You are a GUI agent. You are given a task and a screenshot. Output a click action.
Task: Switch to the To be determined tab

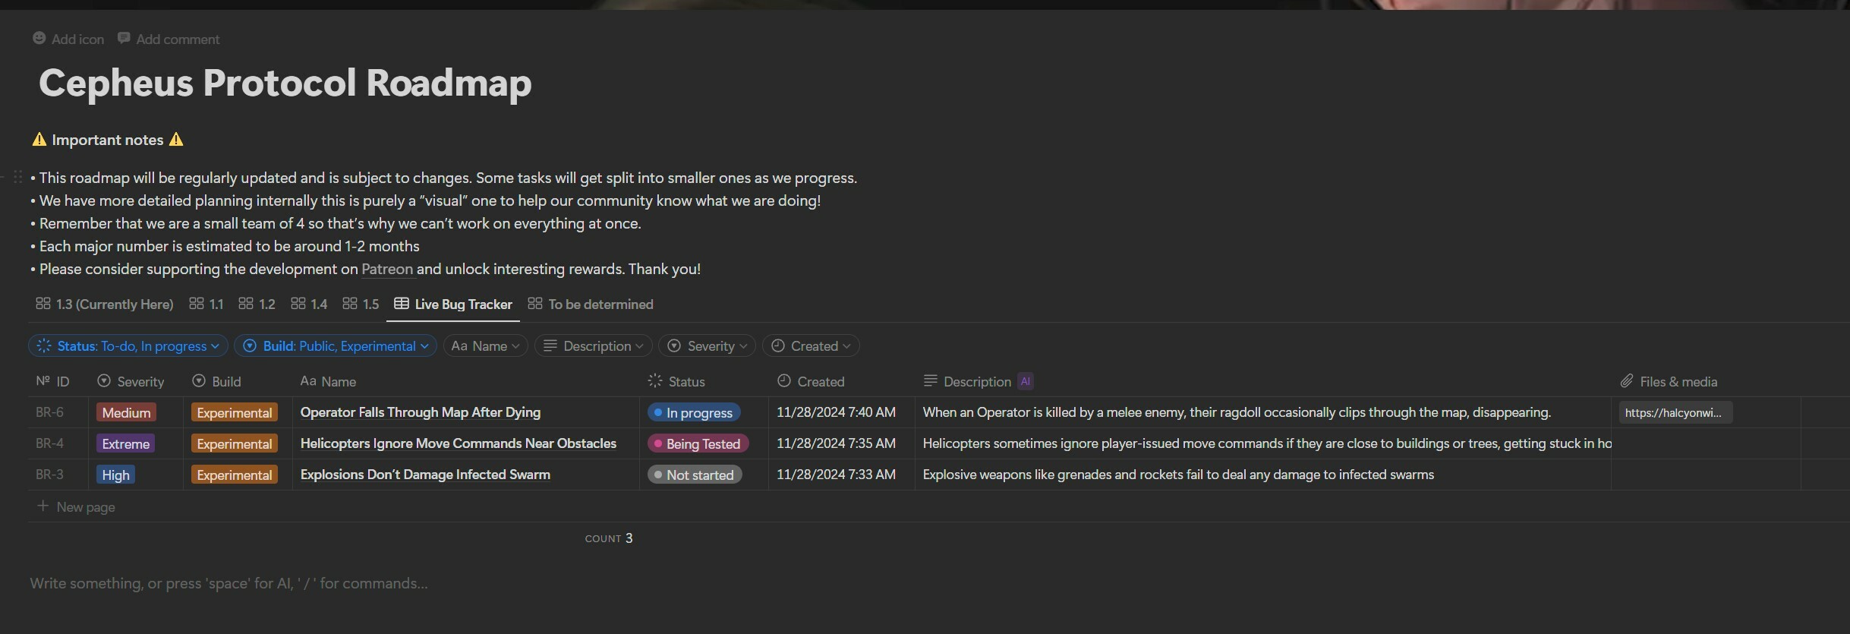point(591,304)
